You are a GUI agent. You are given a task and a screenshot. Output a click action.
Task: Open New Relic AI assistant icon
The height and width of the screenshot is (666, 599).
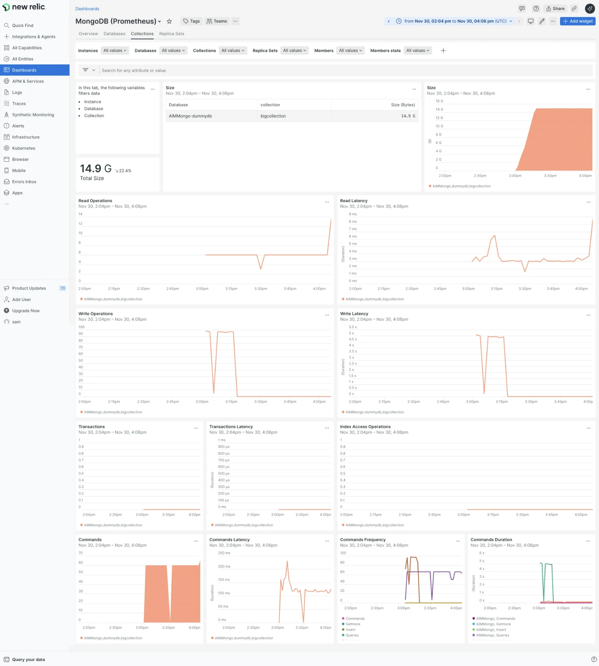click(590, 8)
